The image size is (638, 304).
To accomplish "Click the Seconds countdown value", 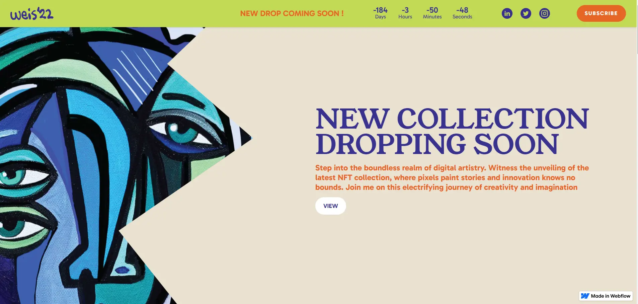I will tap(462, 10).
